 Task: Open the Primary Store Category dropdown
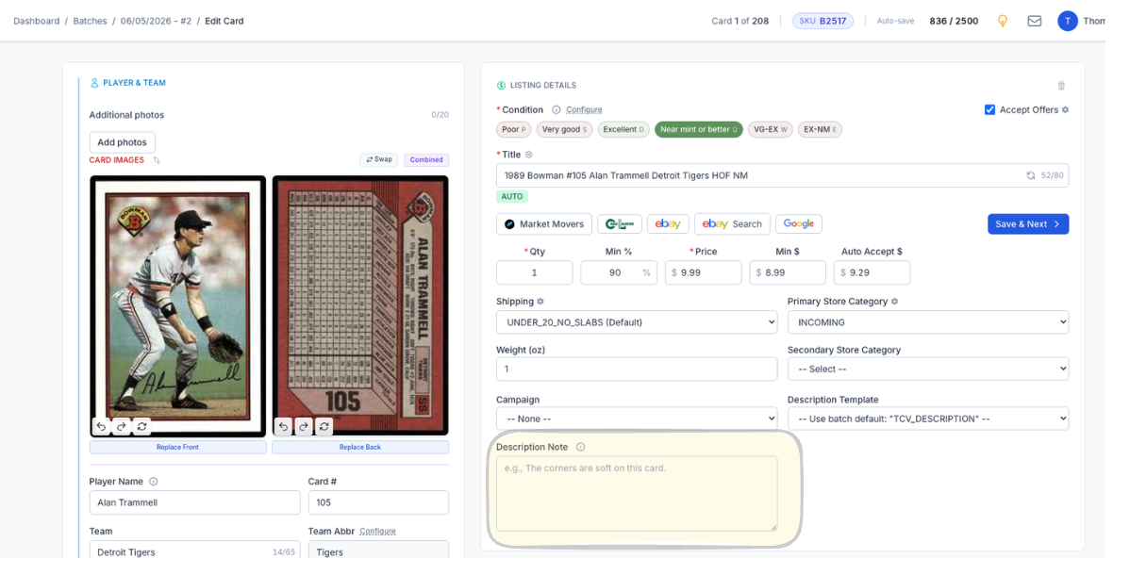[x=928, y=322]
